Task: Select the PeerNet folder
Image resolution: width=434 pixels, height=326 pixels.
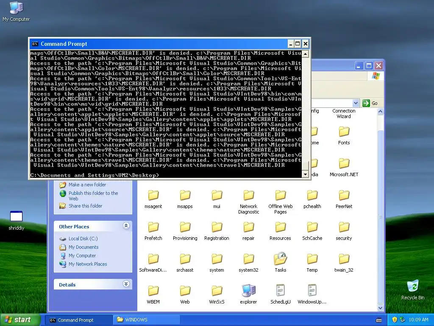Action: tap(344, 200)
